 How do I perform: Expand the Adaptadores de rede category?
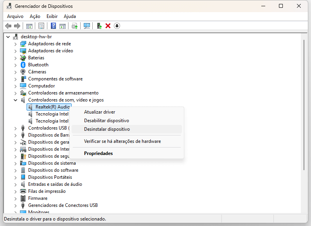16,44
